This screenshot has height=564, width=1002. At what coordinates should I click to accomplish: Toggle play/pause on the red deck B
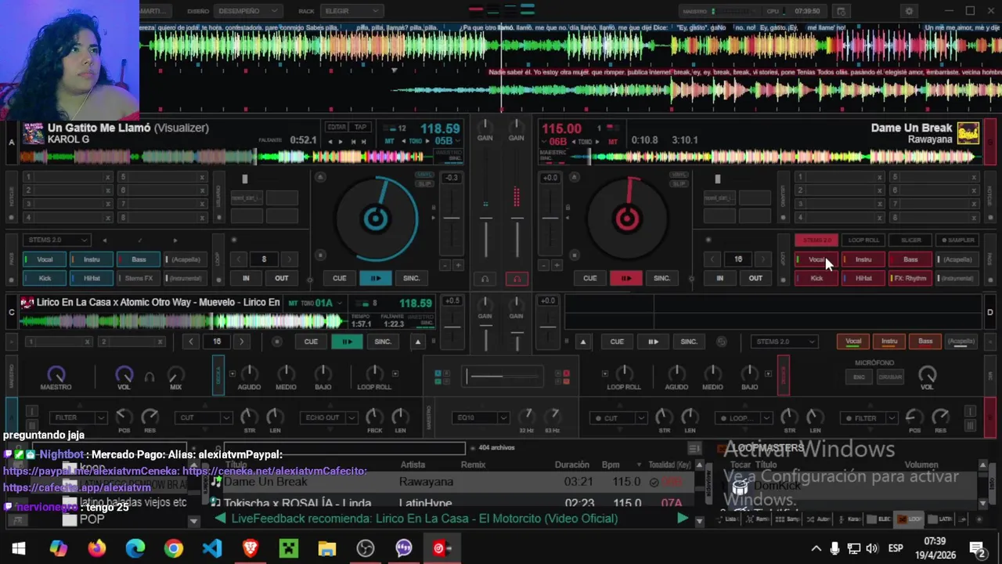(626, 278)
